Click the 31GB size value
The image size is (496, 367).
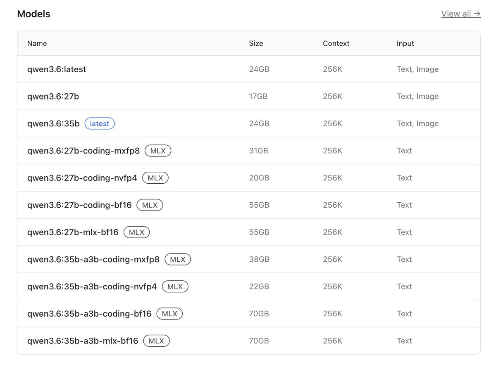click(258, 151)
